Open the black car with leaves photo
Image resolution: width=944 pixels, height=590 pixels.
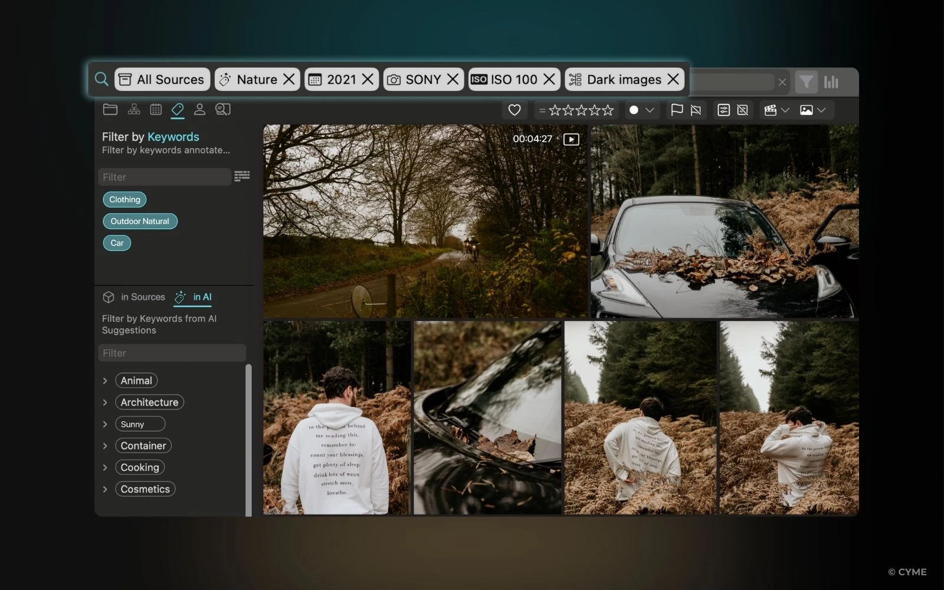coord(725,221)
